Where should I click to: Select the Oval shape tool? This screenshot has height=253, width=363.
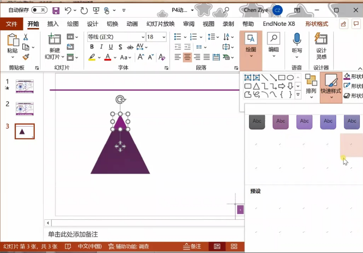(291, 77)
